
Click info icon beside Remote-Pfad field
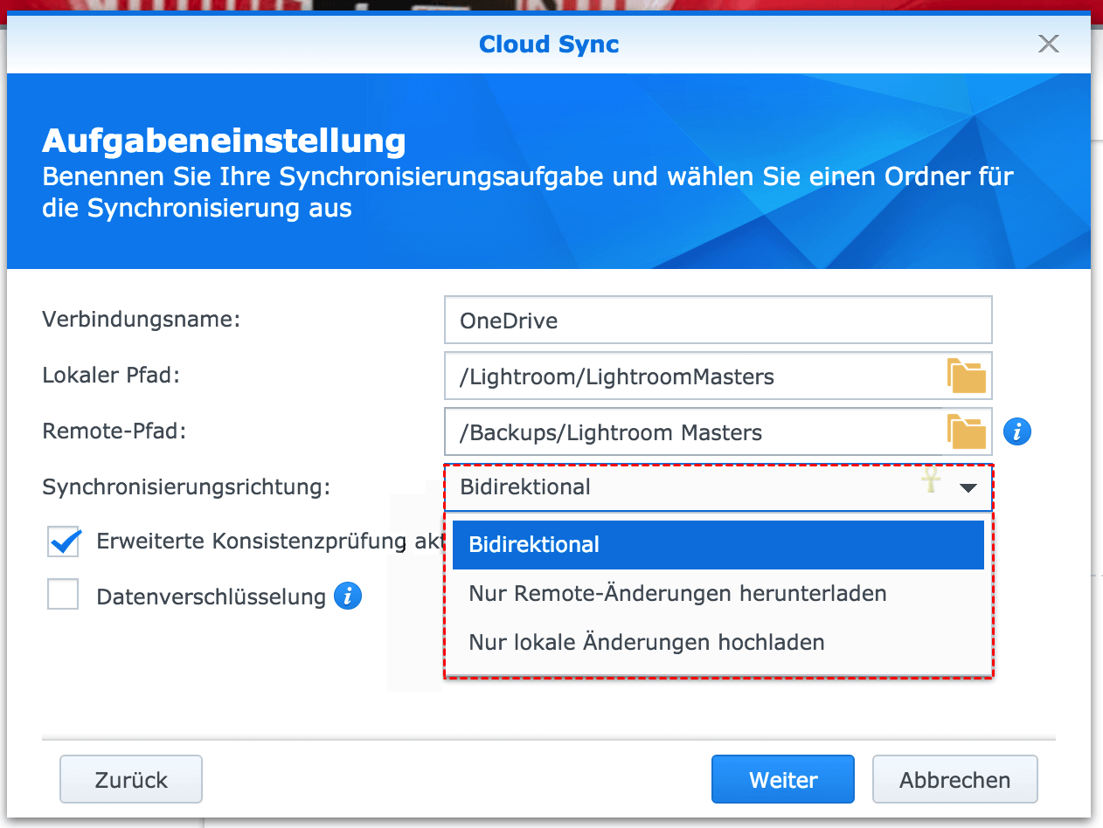[x=1017, y=431]
